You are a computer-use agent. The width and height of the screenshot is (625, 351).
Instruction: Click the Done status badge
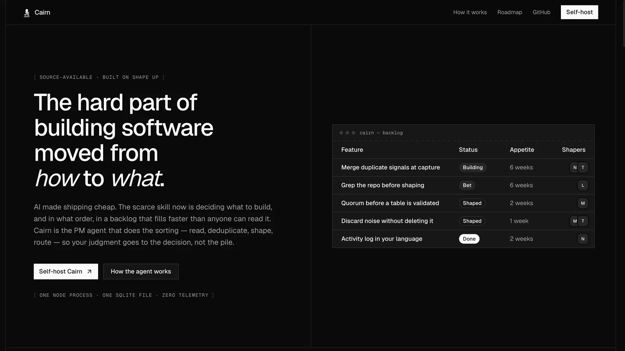pos(469,239)
